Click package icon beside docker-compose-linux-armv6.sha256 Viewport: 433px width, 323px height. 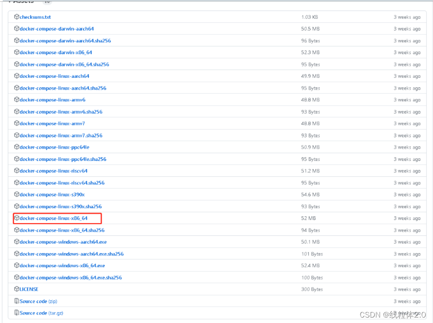point(16,112)
